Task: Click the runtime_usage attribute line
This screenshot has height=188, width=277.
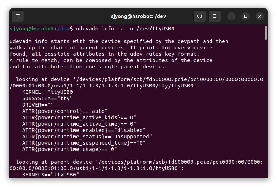Action: tap(69, 150)
